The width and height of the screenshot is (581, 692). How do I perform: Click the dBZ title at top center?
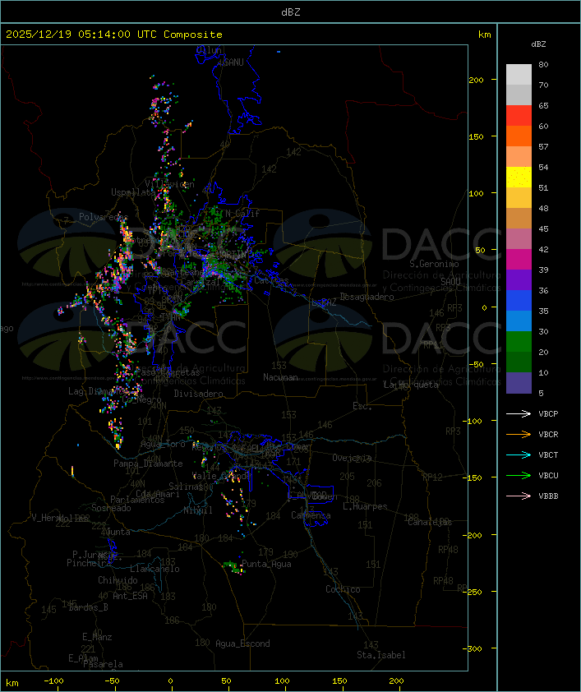[291, 12]
